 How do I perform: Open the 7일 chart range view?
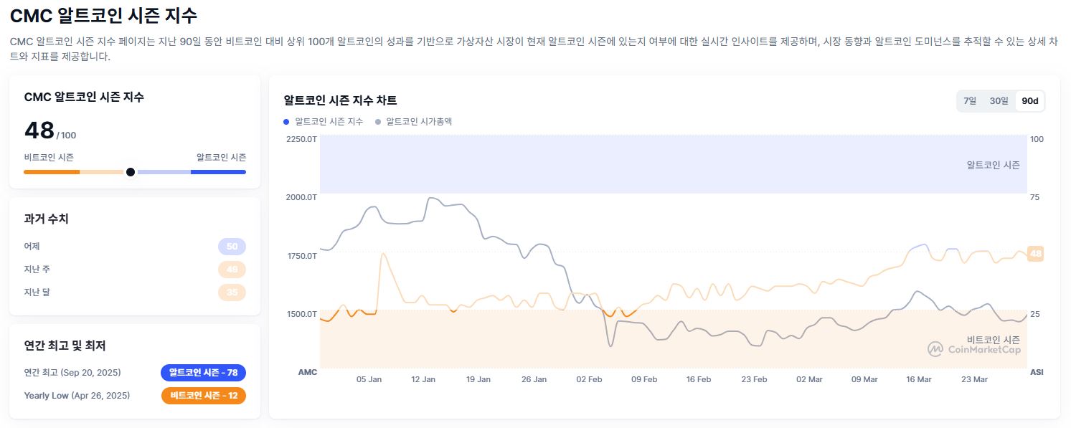point(969,101)
